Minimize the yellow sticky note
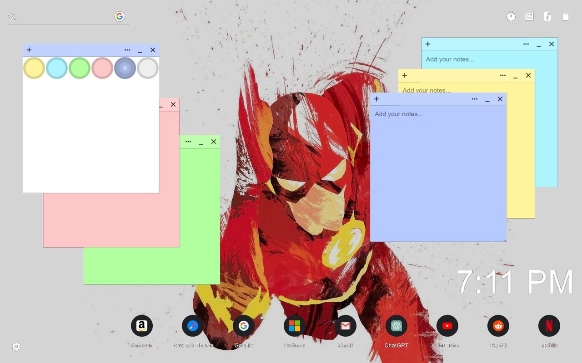The image size is (582, 363). [516, 76]
